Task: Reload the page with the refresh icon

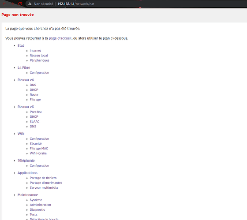Action: click(x=20, y=4)
